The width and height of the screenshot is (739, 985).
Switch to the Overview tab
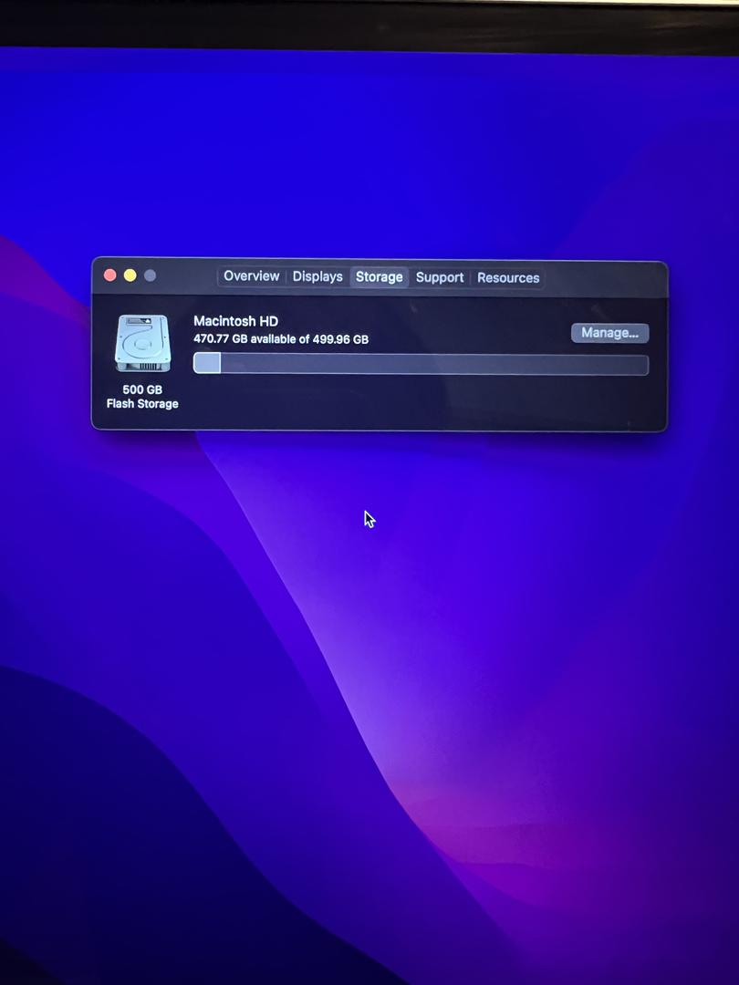click(x=252, y=276)
